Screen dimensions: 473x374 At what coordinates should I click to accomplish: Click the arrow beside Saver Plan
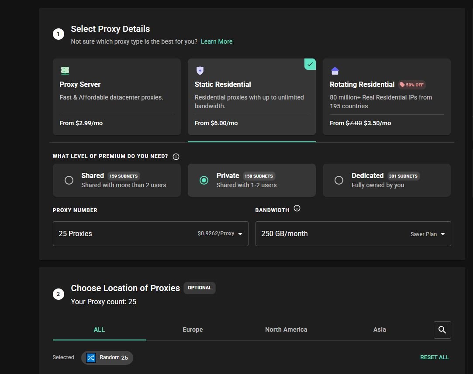pos(443,234)
